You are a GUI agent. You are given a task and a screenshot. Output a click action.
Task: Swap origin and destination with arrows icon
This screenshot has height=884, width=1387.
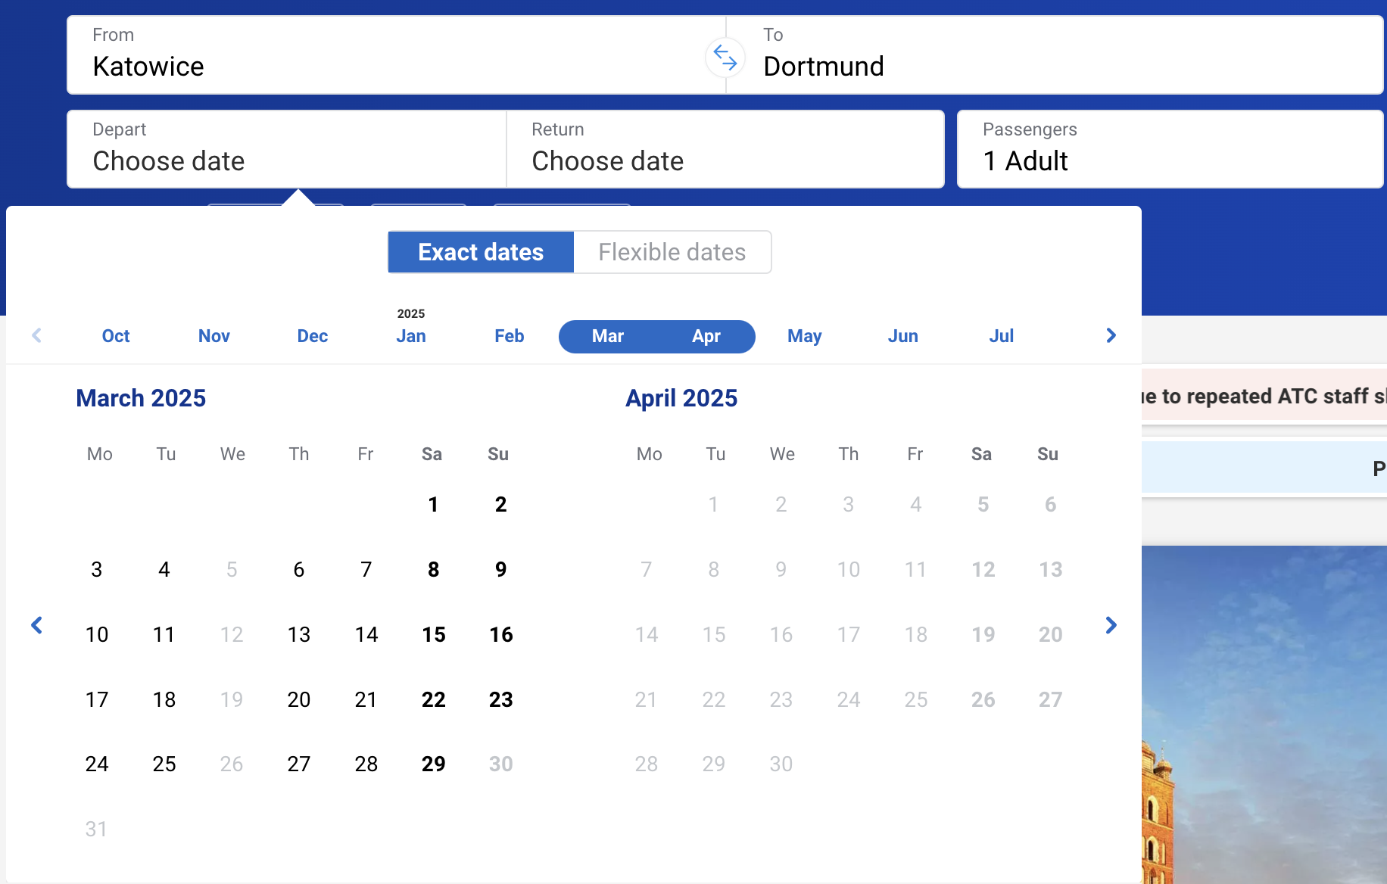coord(725,58)
